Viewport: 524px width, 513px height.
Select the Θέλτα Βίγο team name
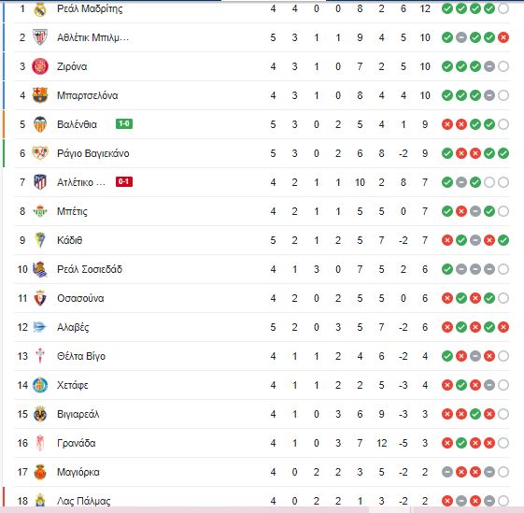[x=81, y=356]
